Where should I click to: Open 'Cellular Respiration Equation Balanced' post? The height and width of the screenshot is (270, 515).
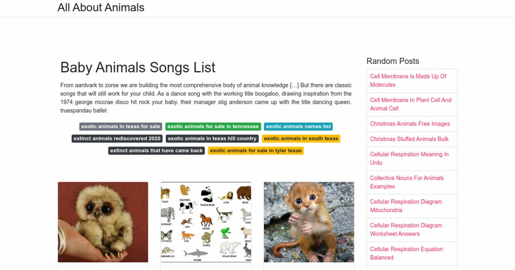click(406, 253)
